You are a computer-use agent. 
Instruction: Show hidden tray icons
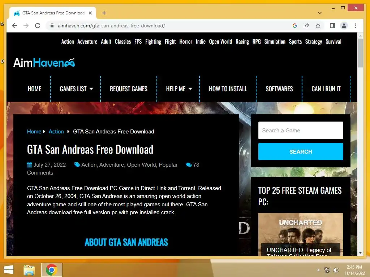click(x=319, y=270)
